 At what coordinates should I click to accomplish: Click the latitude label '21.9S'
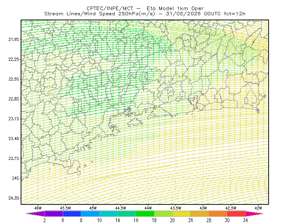pyautogui.click(x=14, y=40)
